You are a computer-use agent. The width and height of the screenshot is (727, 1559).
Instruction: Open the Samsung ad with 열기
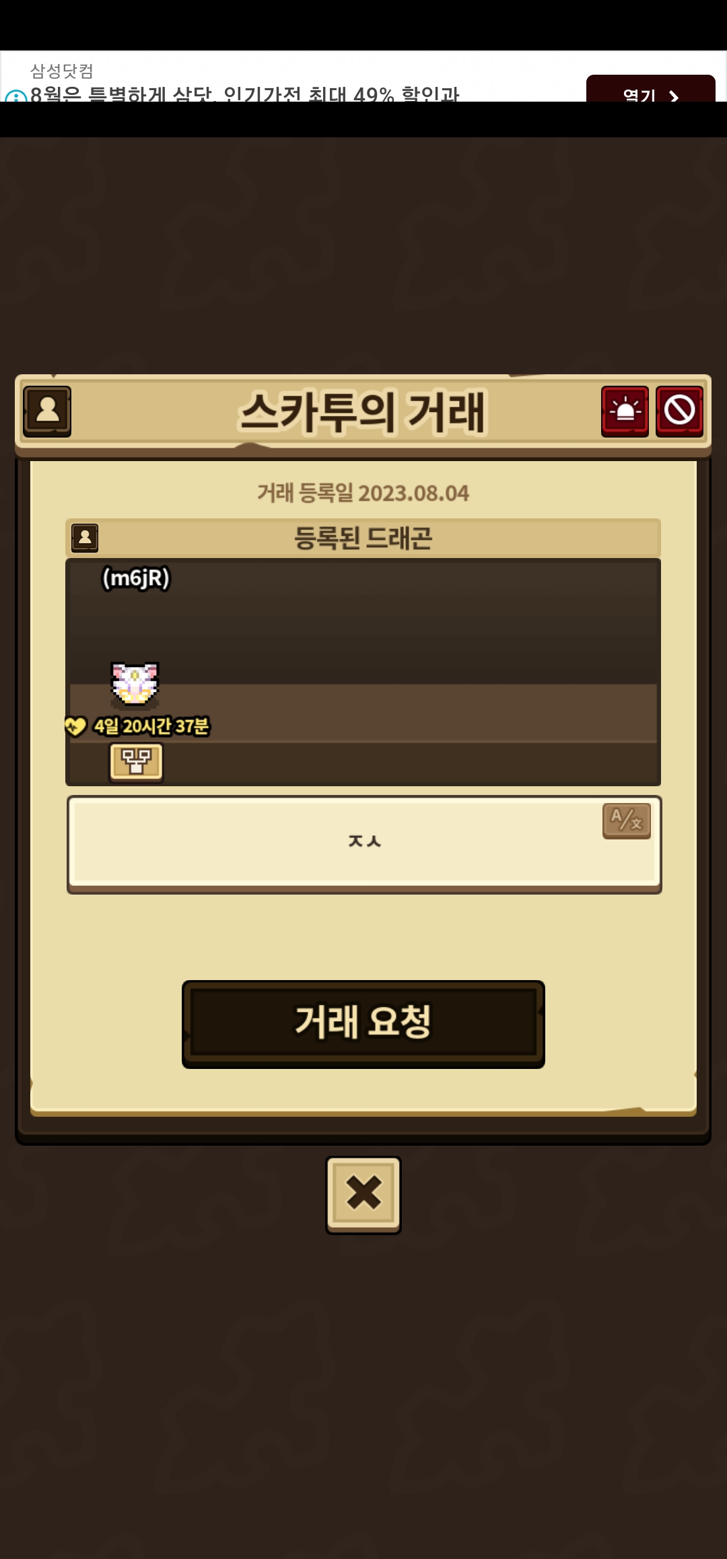point(650,91)
